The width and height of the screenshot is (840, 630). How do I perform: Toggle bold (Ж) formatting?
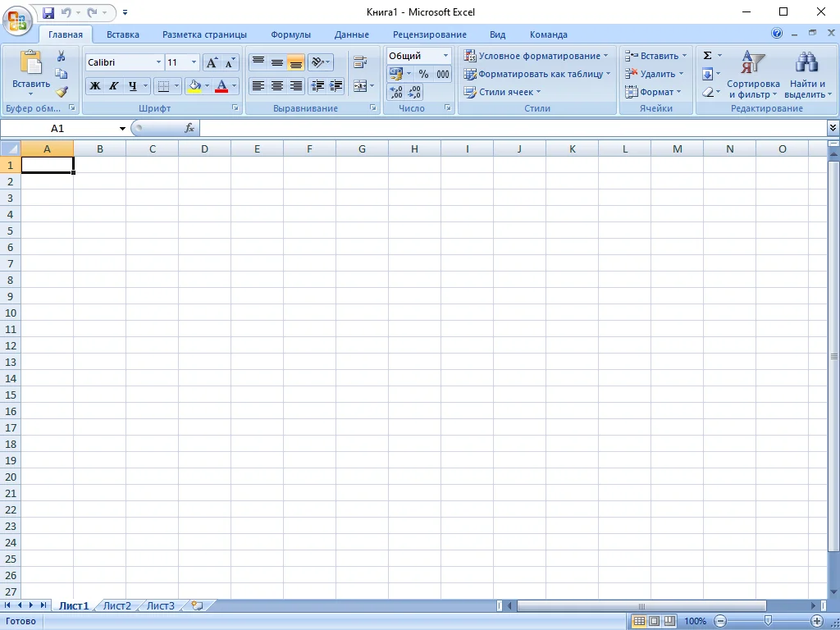95,85
